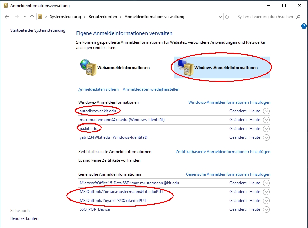Click the search magnifier icon
The height and width of the screenshot is (228, 308).
[298, 17]
